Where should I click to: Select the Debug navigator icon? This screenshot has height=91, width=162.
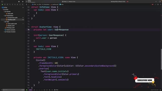[x=17, y=5]
